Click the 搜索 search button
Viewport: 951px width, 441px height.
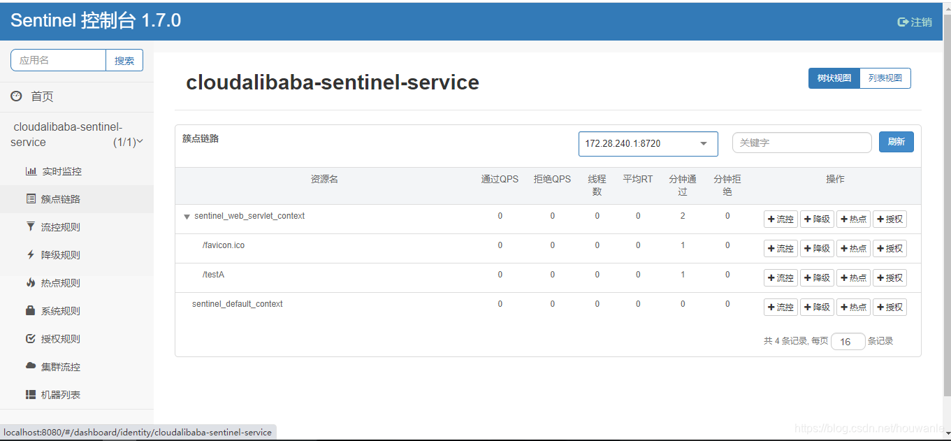[x=124, y=60]
